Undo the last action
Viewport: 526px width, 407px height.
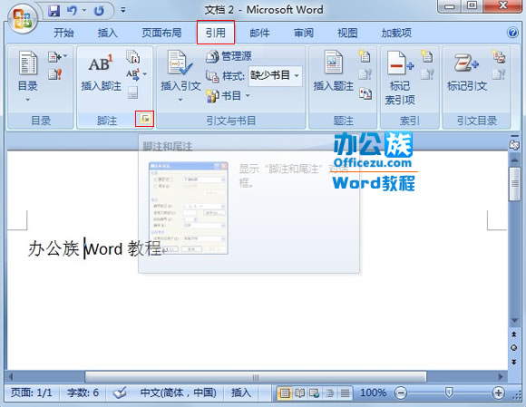click(x=73, y=11)
